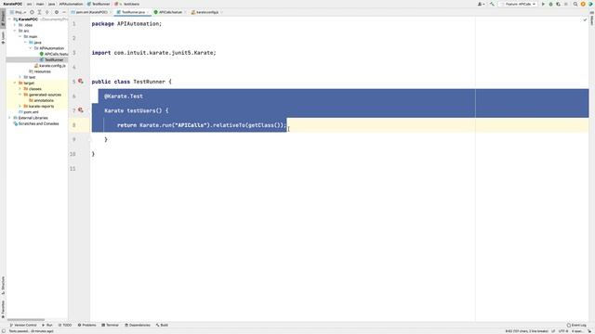Click run gutter icon beside testUsers method

tap(81, 110)
